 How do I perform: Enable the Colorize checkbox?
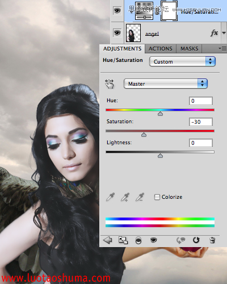157,197
